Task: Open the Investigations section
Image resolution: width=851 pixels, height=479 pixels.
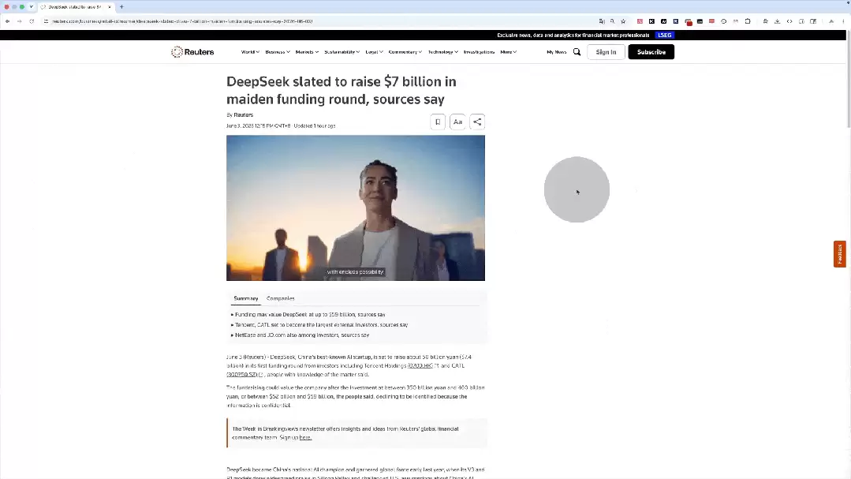Action: coord(479,52)
